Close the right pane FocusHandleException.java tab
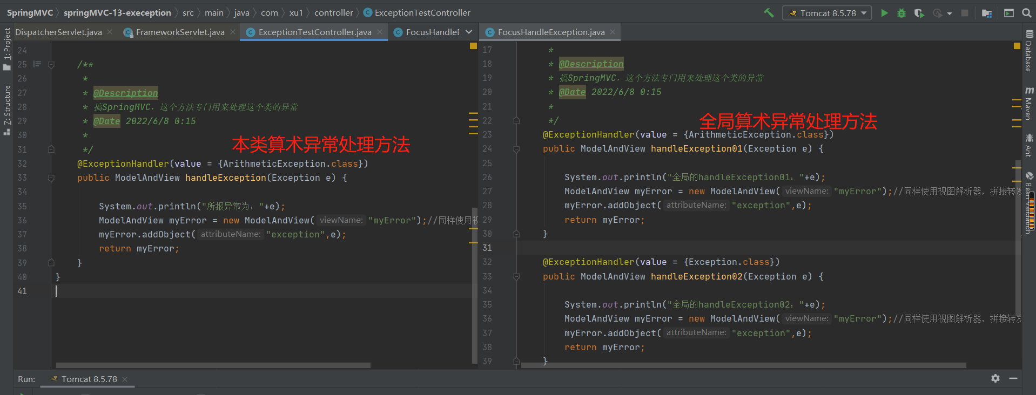The image size is (1036, 395). [x=613, y=32]
